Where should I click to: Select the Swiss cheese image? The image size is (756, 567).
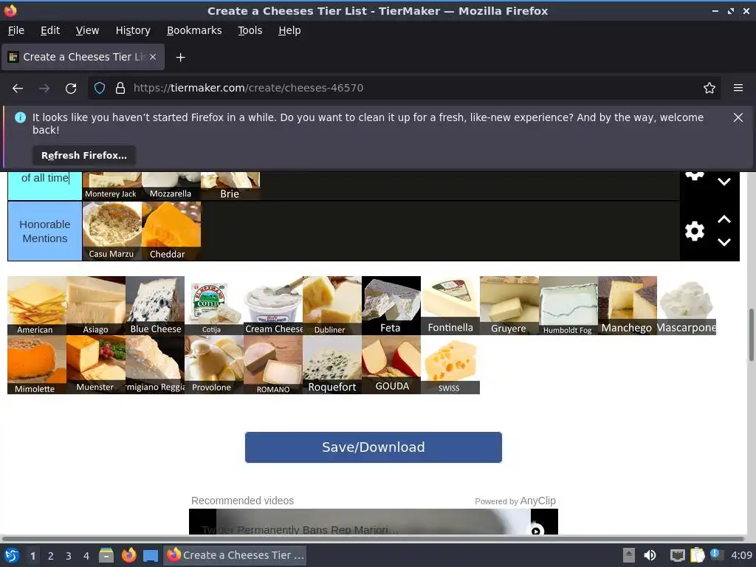(450, 365)
